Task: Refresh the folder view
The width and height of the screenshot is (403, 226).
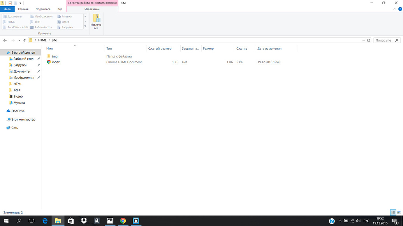Action: click(369, 40)
